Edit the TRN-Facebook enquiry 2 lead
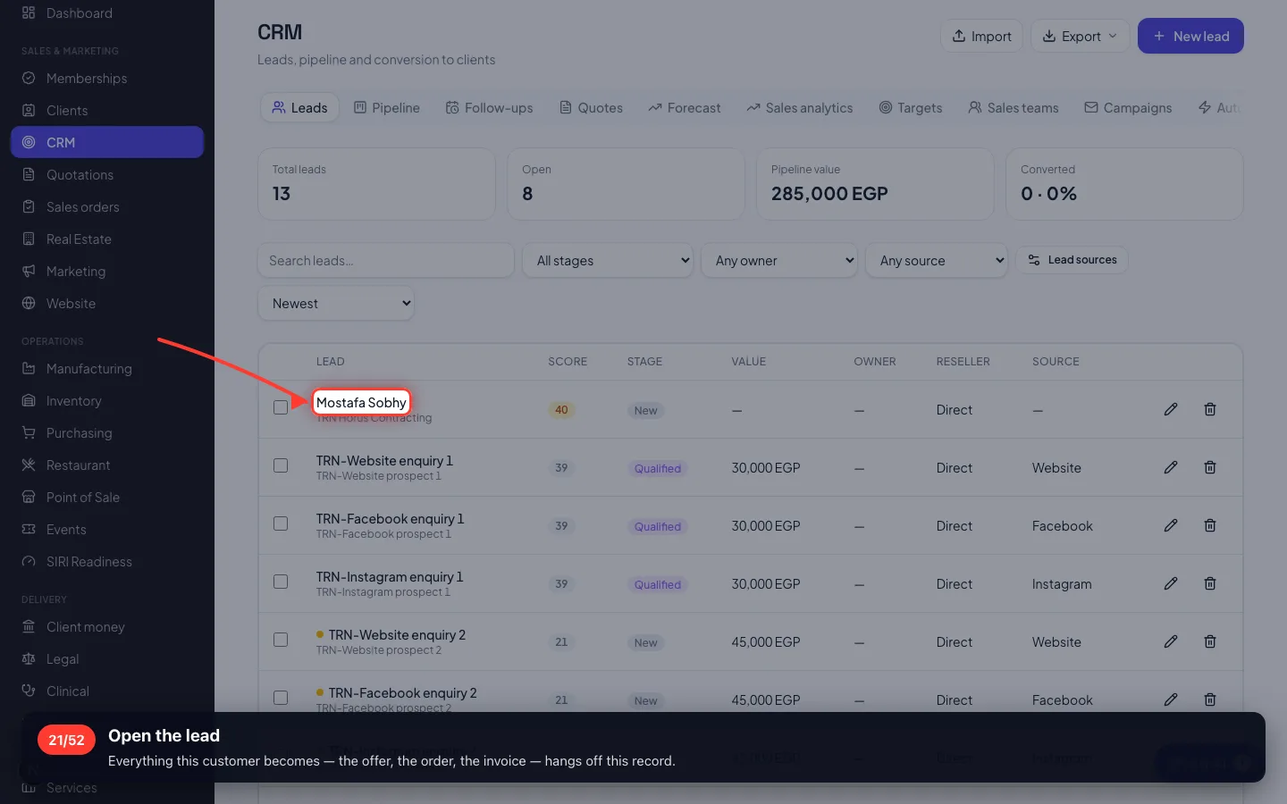The image size is (1287, 804). pos(1171,699)
